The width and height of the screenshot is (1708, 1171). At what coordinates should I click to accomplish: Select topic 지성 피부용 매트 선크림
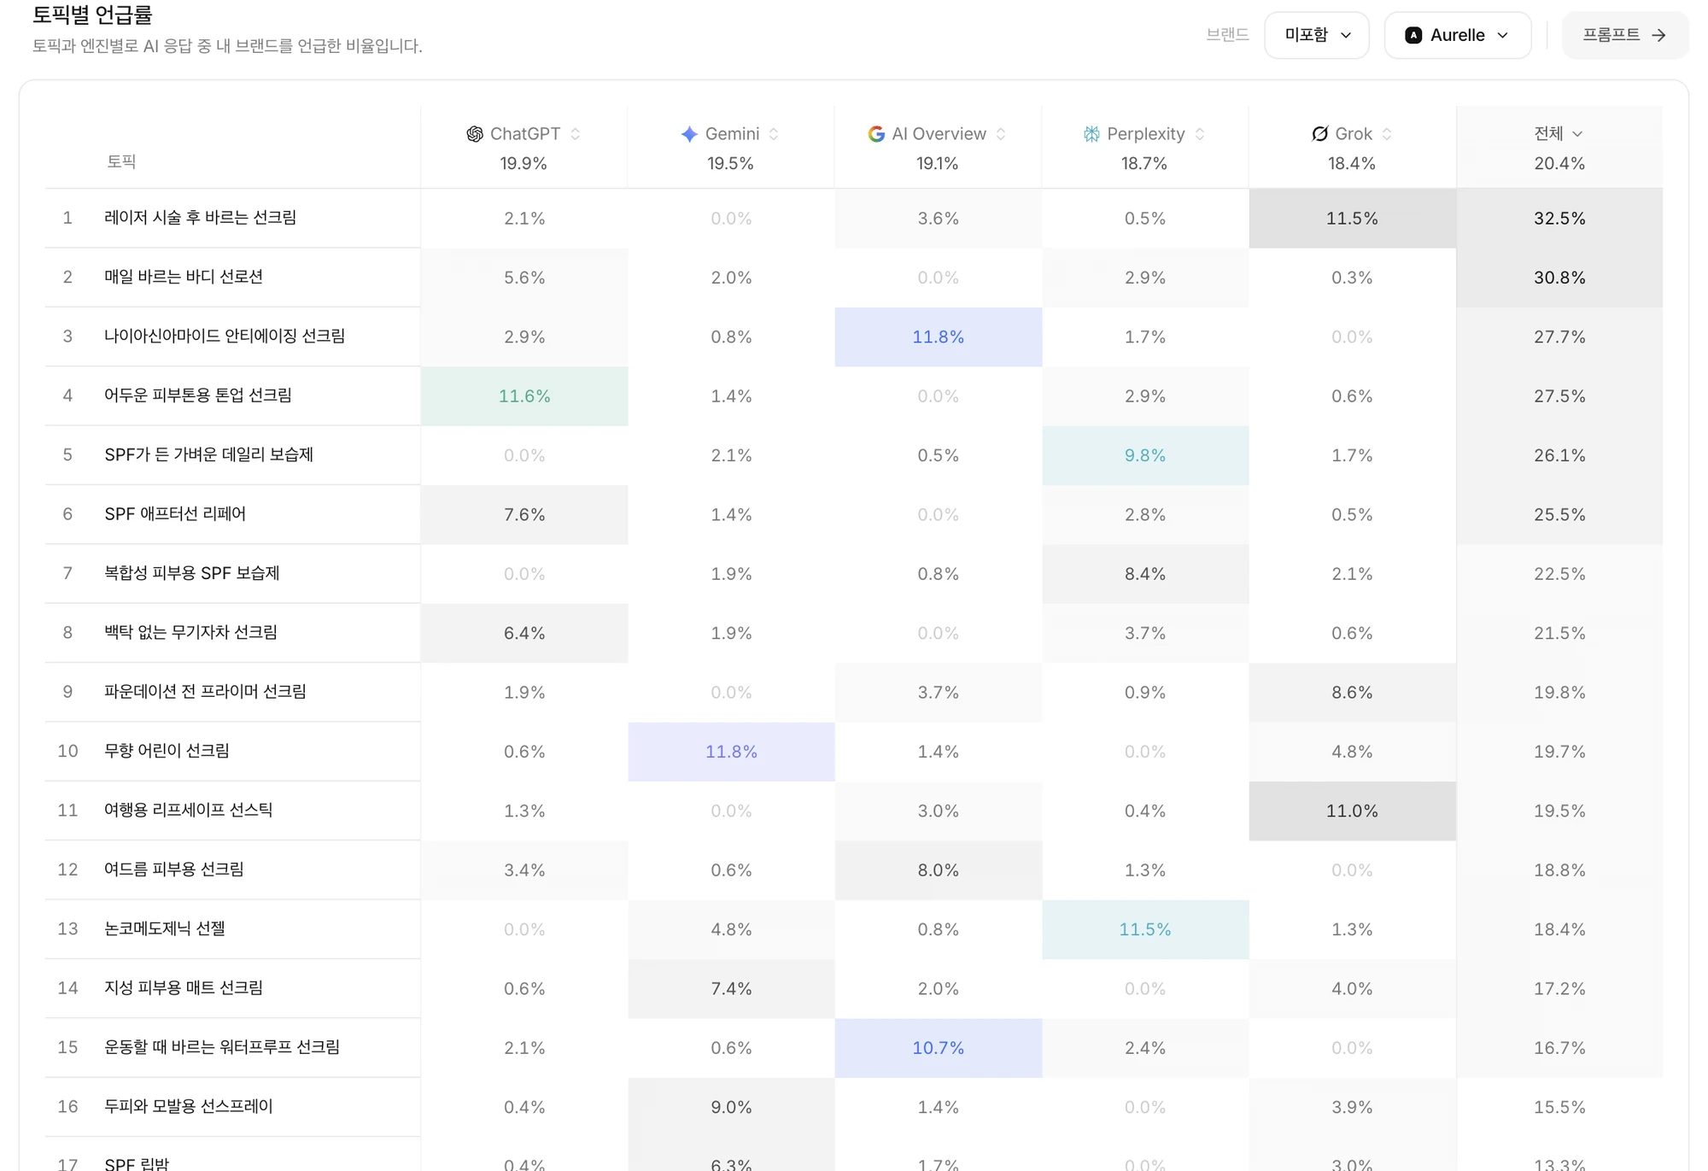pos(184,987)
